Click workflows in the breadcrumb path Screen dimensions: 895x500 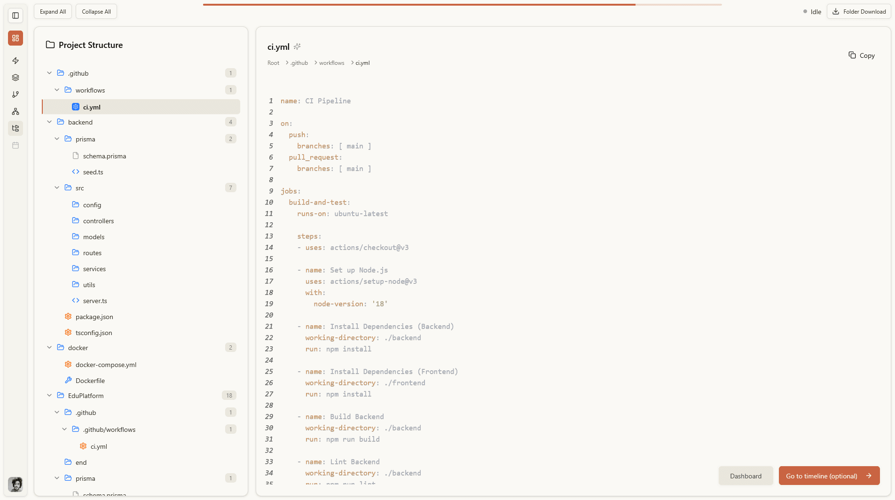click(331, 63)
